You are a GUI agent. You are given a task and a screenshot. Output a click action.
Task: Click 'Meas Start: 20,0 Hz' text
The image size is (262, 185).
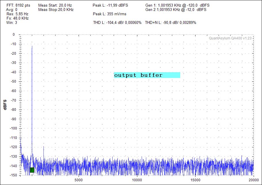point(55,5)
